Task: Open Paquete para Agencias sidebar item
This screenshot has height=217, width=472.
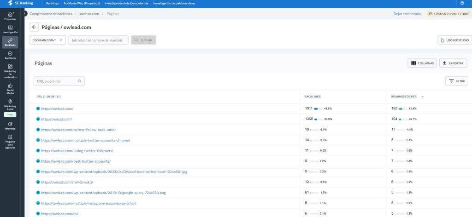Action: point(10,142)
